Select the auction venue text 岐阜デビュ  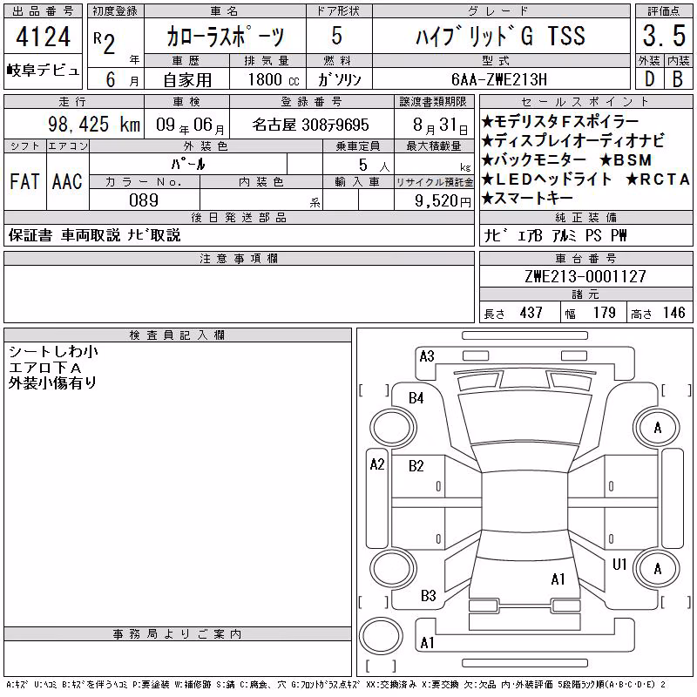point(43,71)
